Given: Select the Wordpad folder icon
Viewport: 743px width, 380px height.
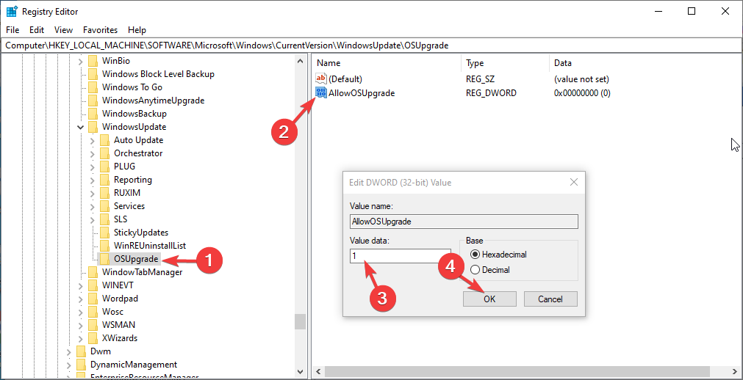Looking at the screenshot, I should pyautogui.click(x=93, y=299).
